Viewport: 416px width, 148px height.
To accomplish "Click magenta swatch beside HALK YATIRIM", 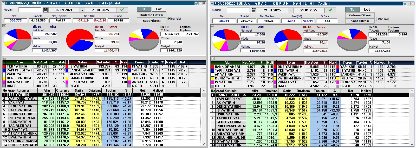I will coord(4,82).
